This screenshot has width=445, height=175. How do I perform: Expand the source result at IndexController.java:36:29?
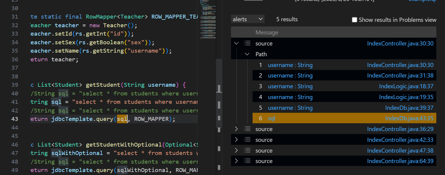236,129
